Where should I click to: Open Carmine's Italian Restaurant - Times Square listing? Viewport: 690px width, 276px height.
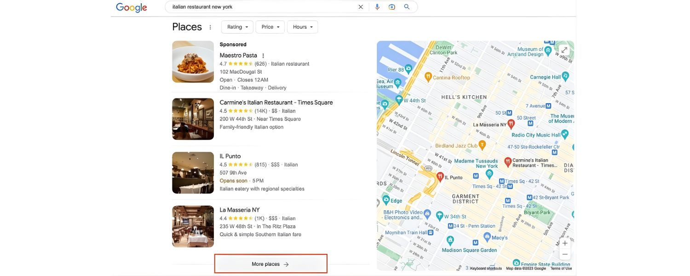276,103
